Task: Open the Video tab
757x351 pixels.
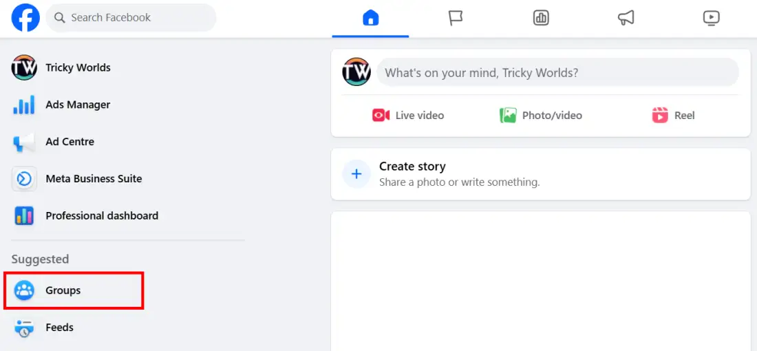Action: (711, 19)
